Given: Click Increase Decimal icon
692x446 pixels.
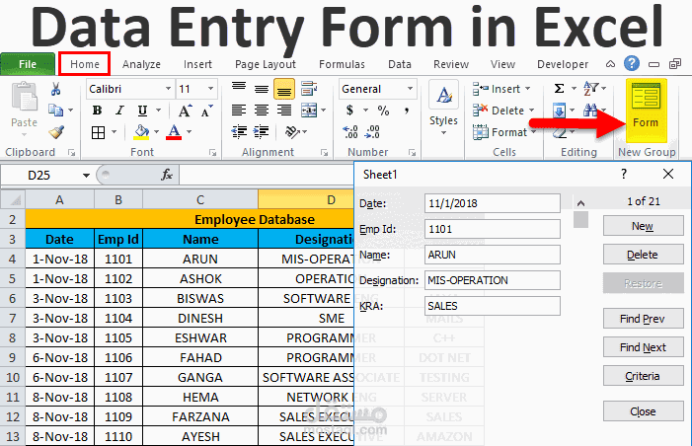Looking at the screenshot, I should 350,131.
